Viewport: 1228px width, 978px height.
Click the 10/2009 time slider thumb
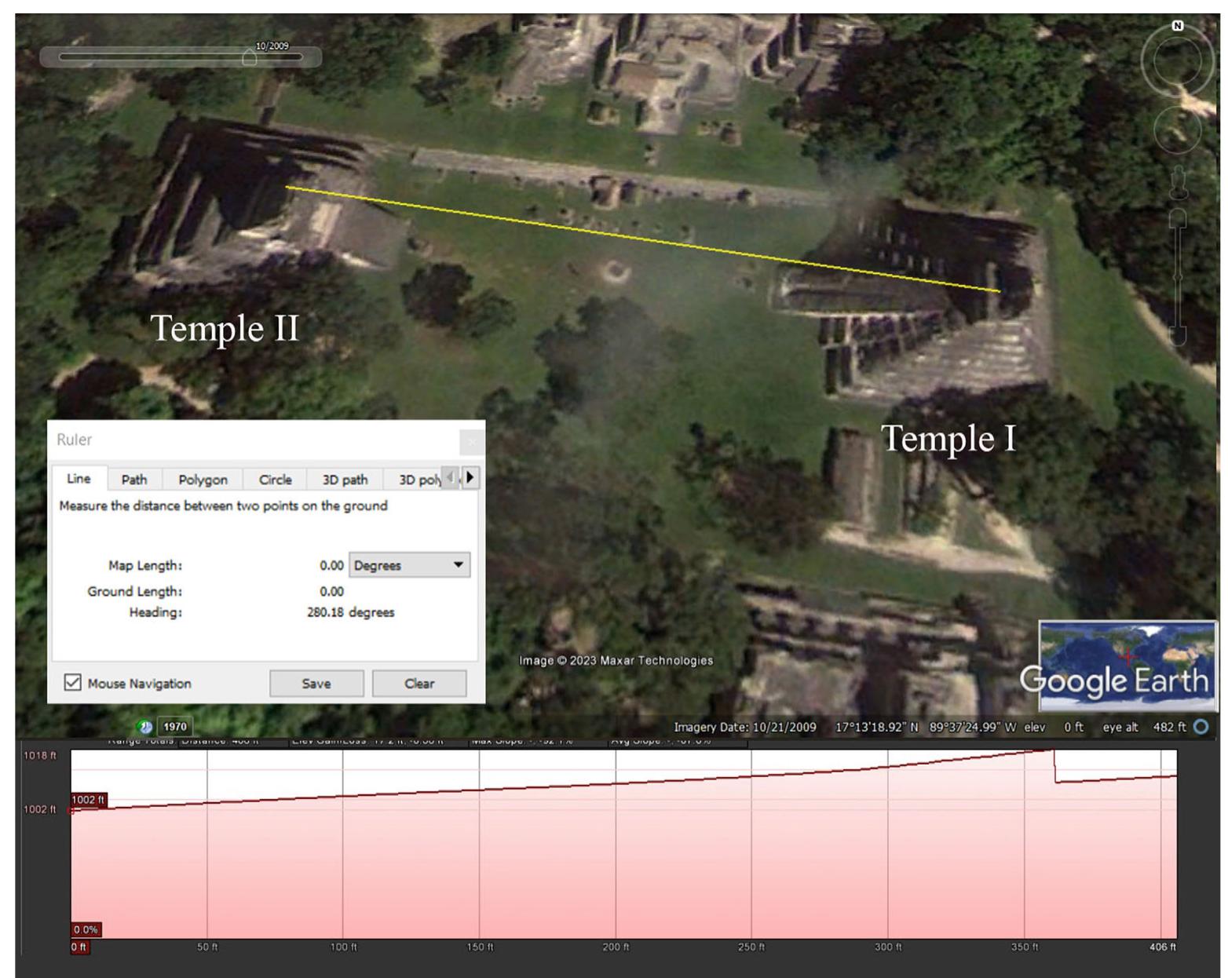click(x=249, y=57)
